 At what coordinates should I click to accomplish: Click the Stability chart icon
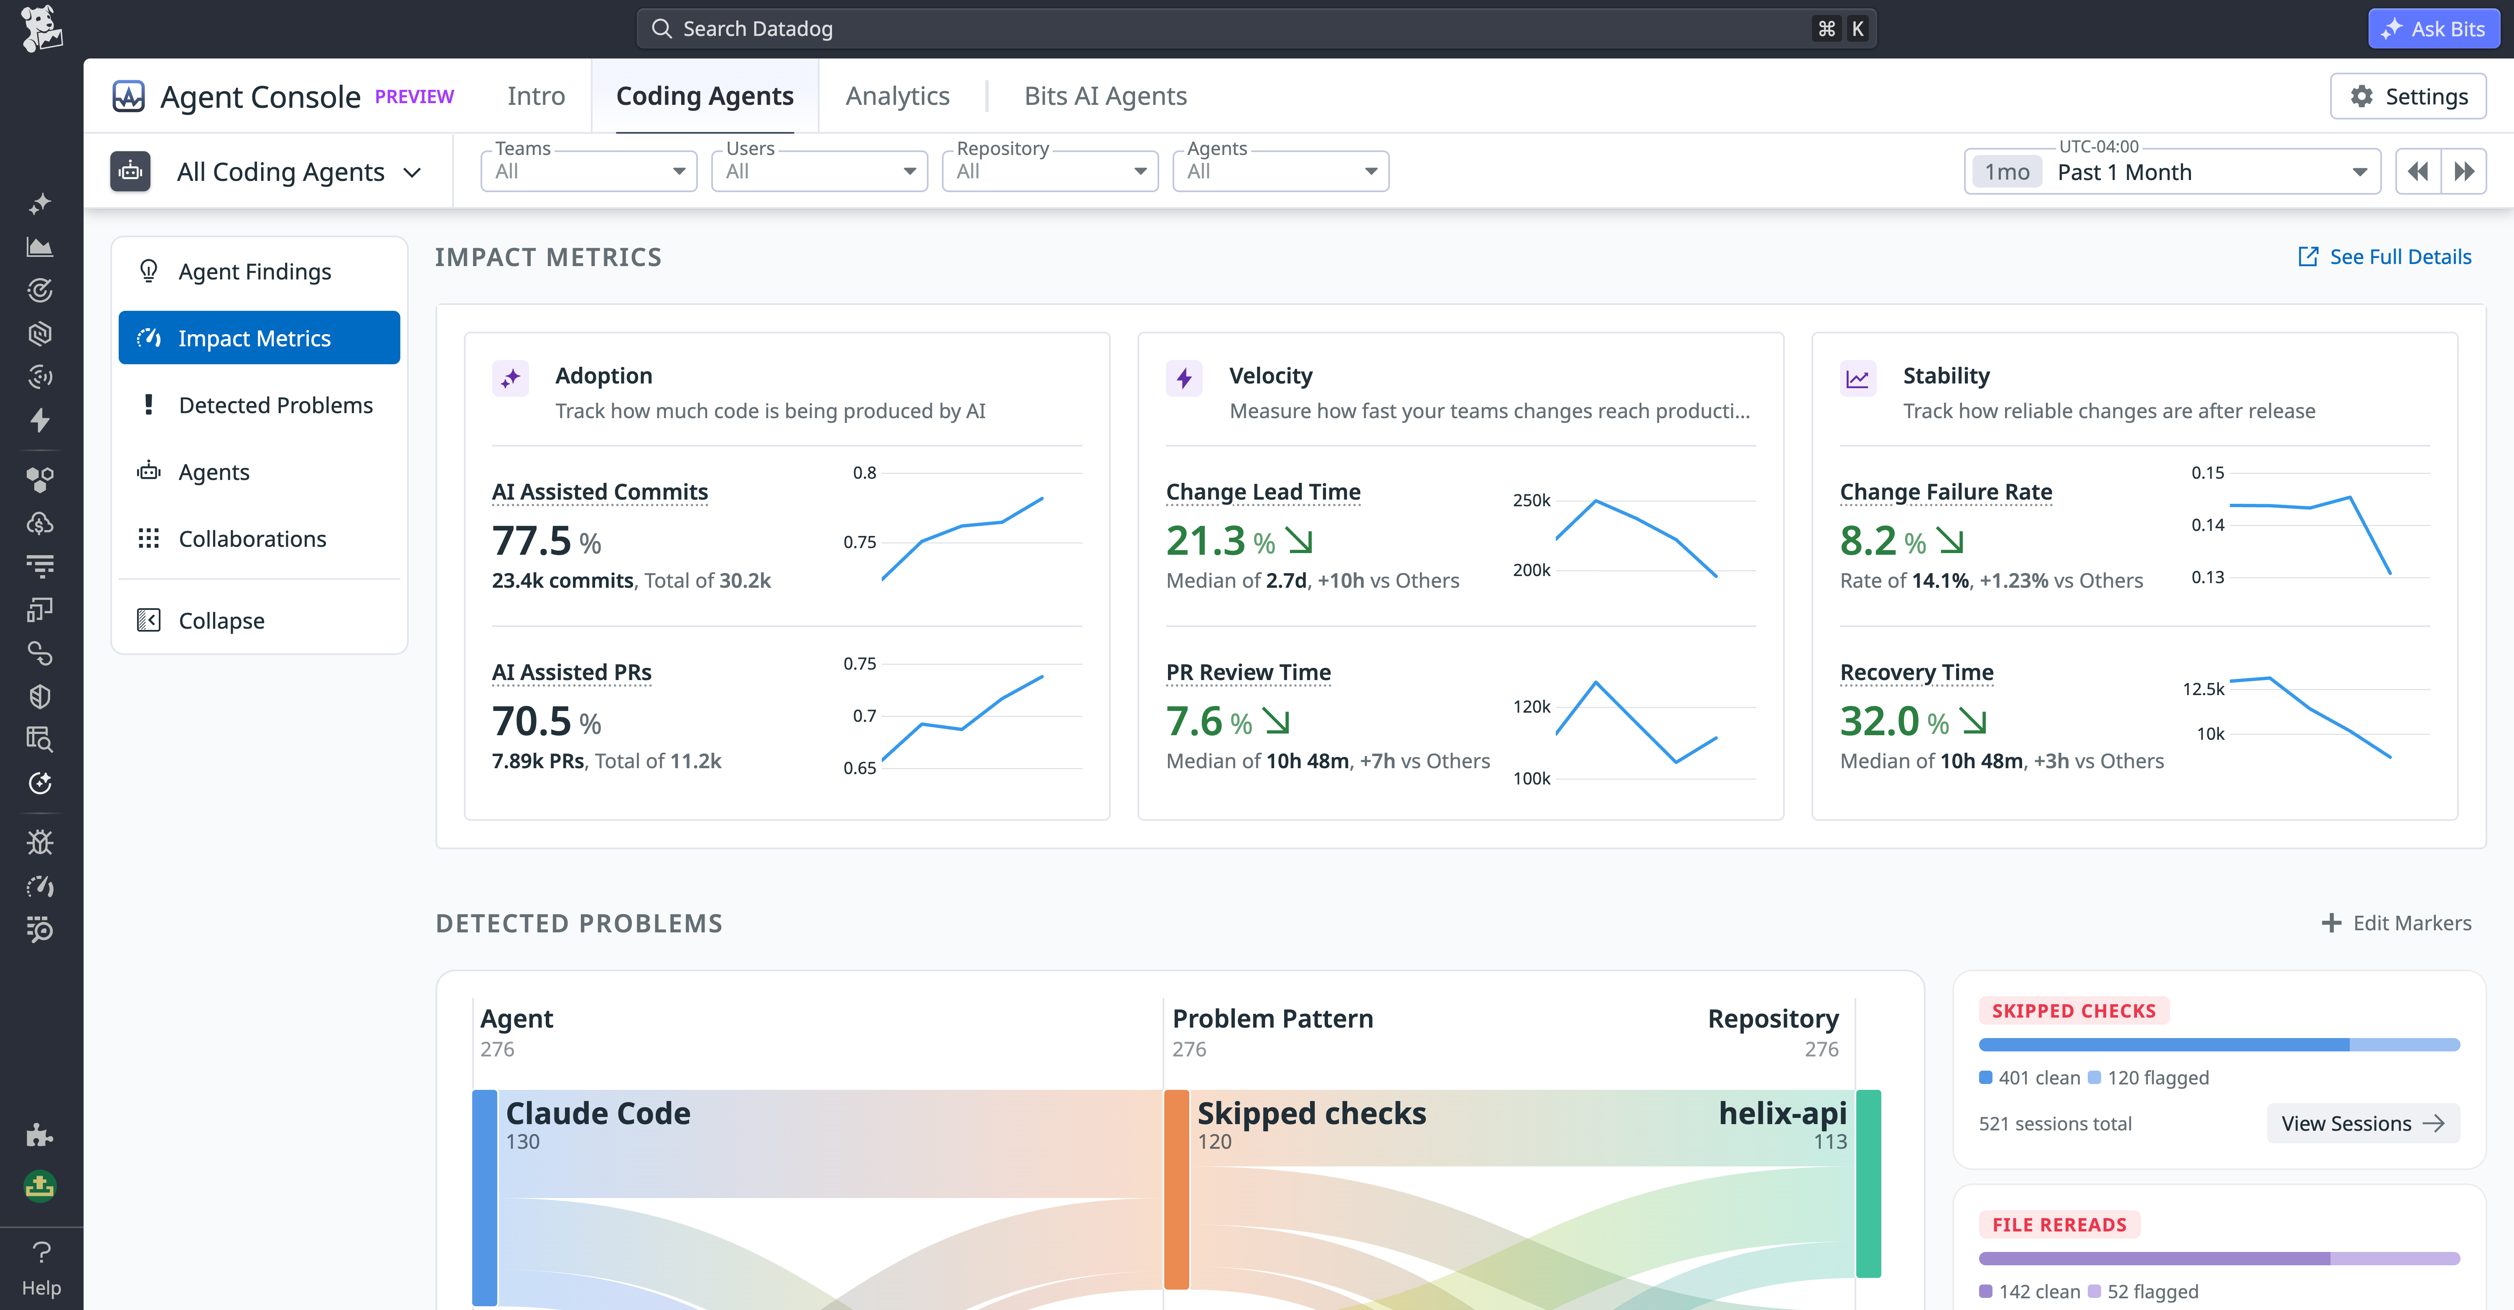[x=1858, y=378]
